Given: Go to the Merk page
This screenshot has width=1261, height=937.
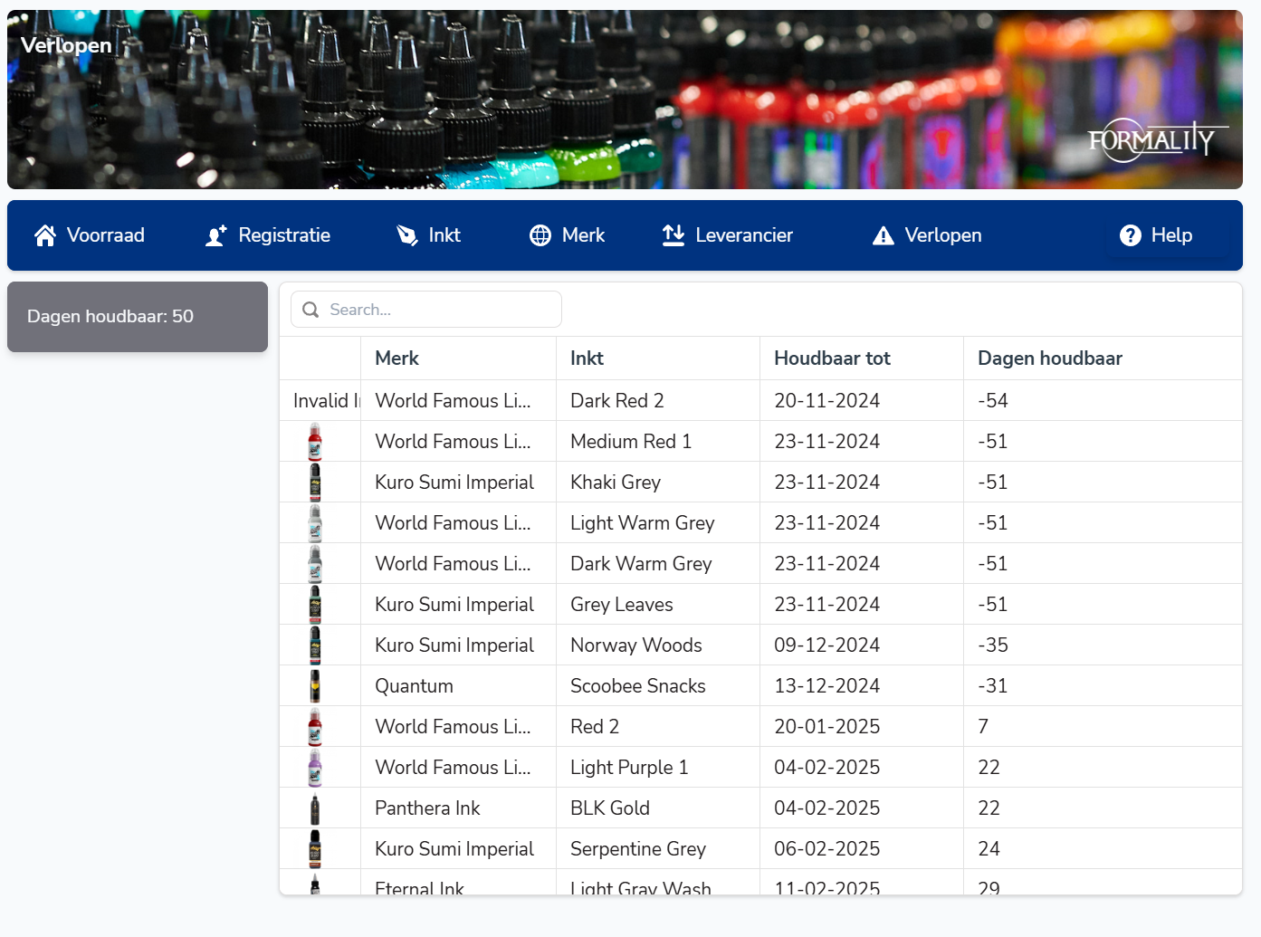Looking at the screenshot, I should 568,235.
